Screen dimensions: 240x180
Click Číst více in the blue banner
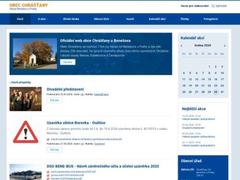68,62
